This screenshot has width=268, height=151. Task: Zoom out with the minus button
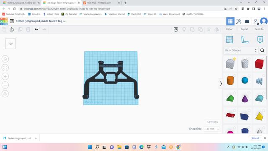[x=5, y=85]
